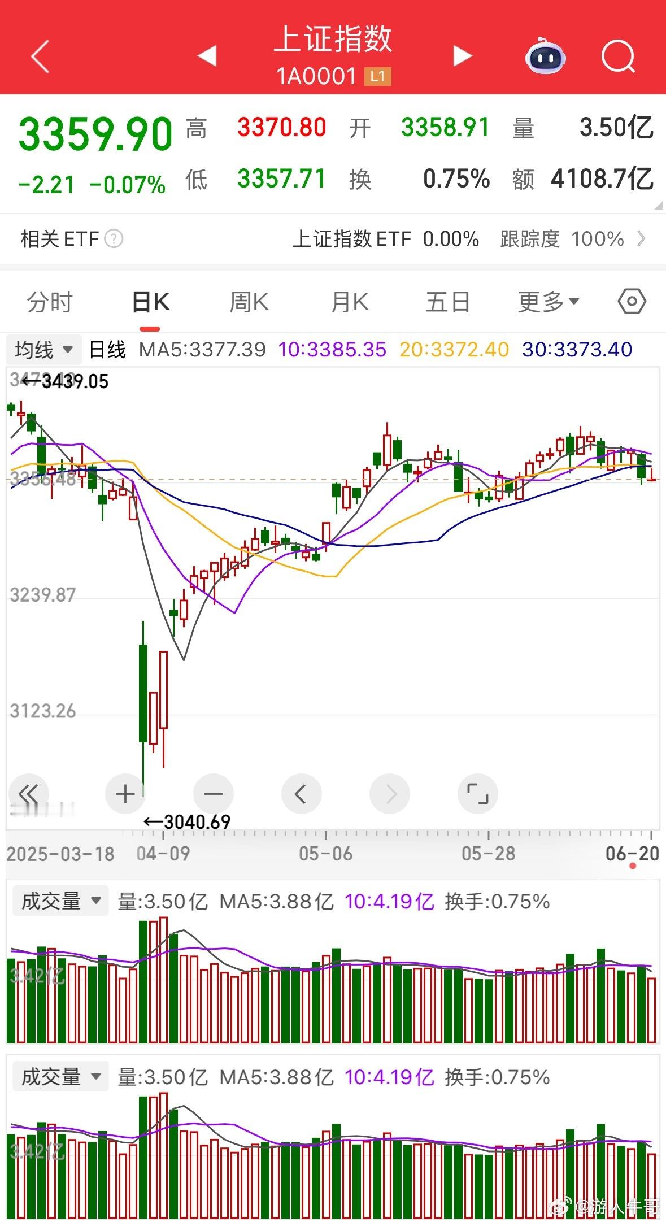Switch to the 周K tab

[249, 302]
